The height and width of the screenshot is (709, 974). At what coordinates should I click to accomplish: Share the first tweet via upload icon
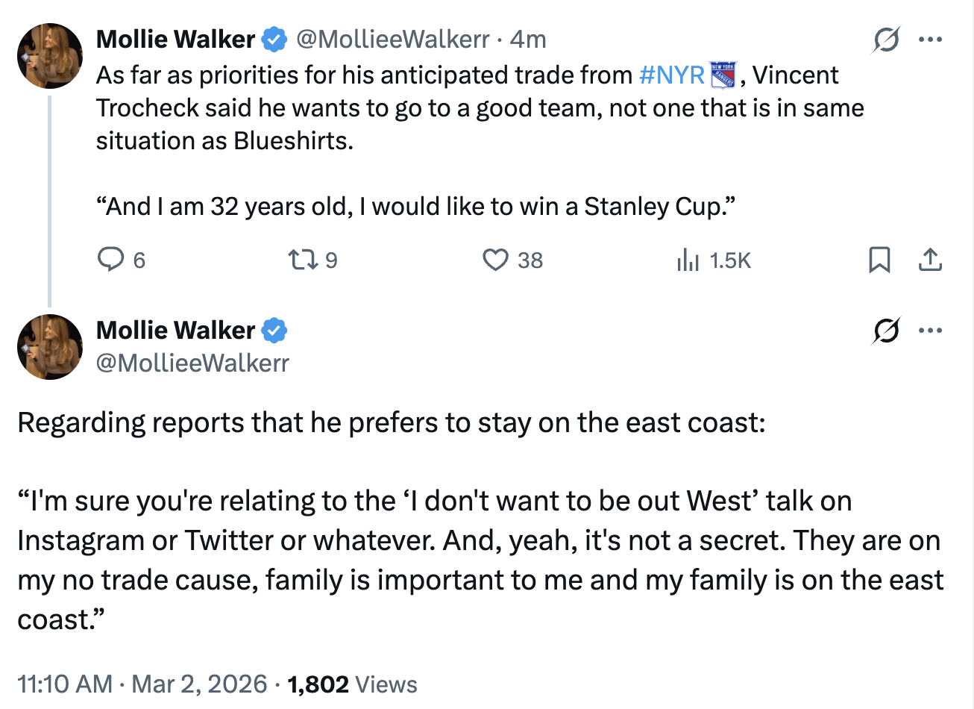[x=930, y=260]
